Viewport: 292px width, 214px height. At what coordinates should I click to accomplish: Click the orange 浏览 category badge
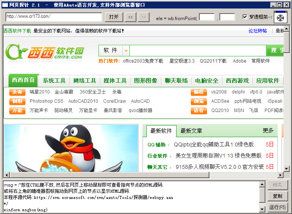tap(199, 101)
